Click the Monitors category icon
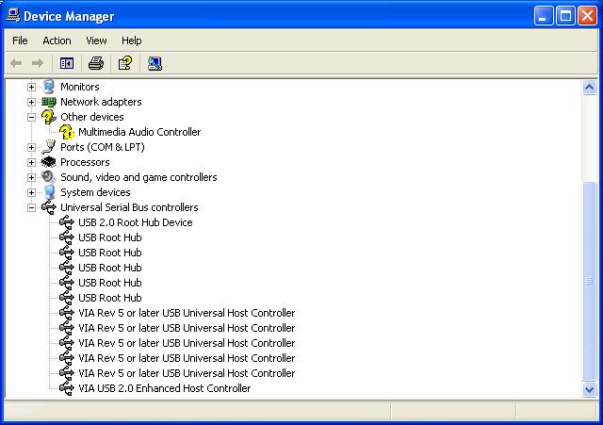Viewport: 603px width, 425px height. [x=49, y=87]
